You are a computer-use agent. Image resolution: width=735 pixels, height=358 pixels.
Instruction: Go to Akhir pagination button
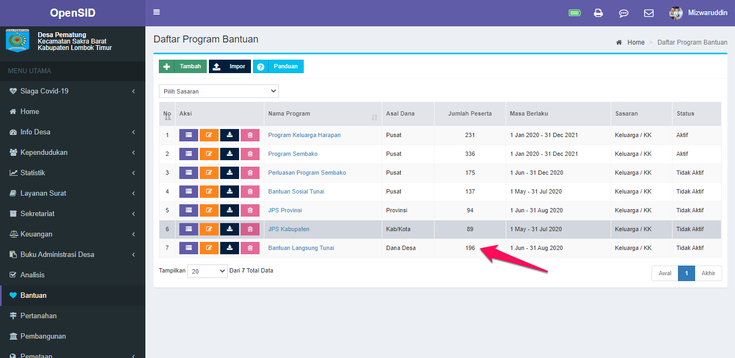pyautogui.click(x=708, y=273)
